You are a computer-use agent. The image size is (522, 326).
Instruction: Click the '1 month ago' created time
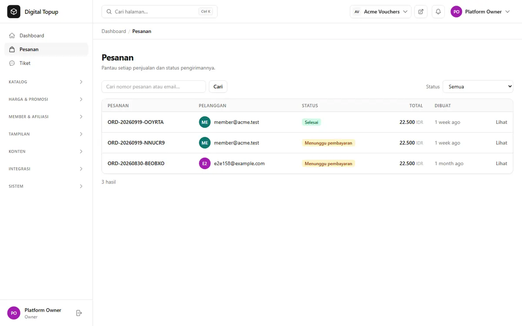449,163
